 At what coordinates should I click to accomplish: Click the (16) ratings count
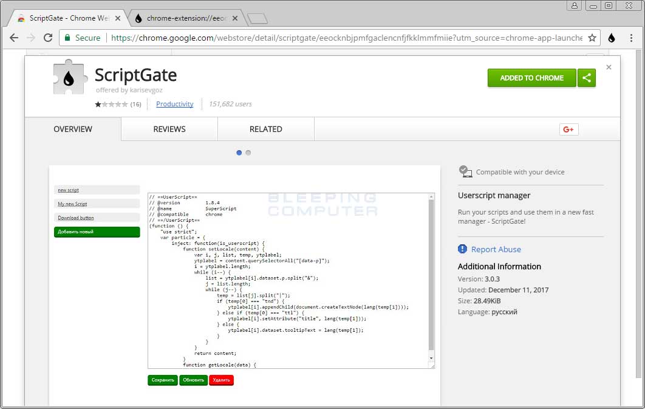pos(136,105)
